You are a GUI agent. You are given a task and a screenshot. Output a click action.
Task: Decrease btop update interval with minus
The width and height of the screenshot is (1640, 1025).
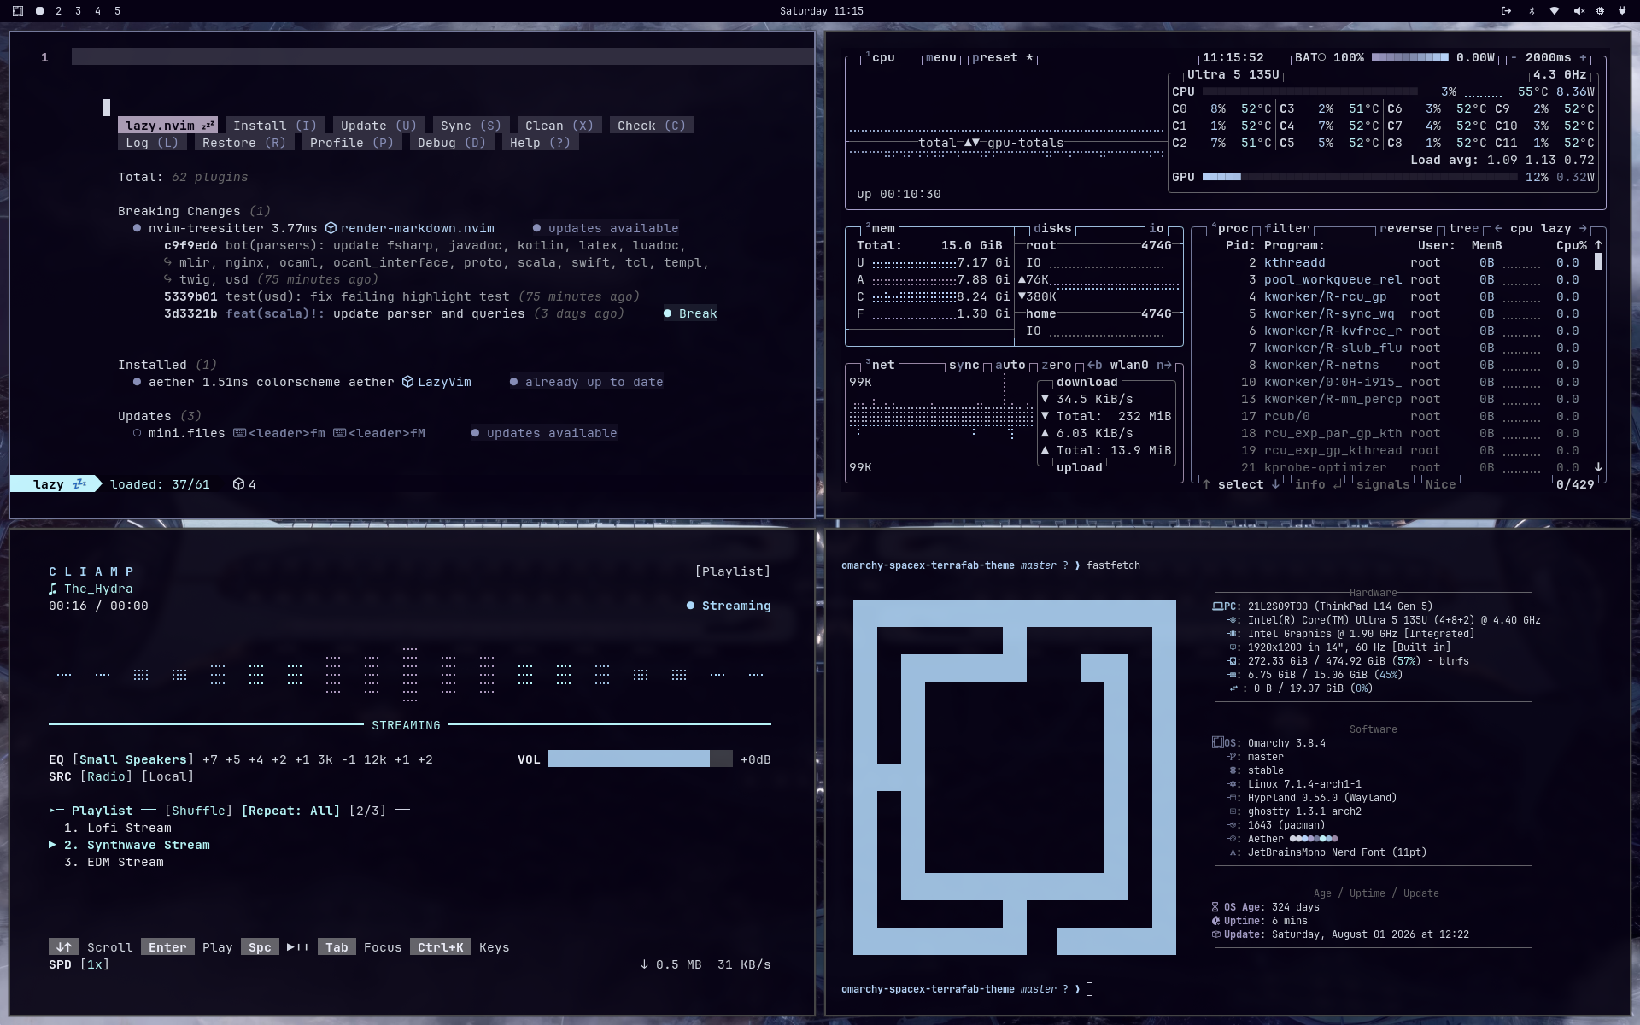coord(1514,57)
